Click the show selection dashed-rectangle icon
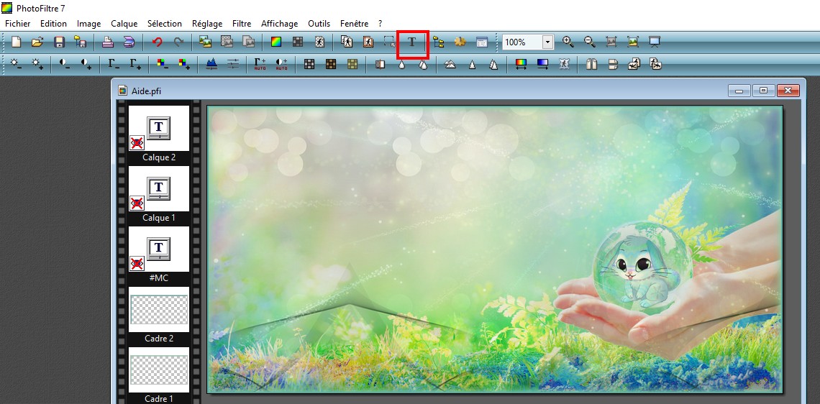Screen dimensions: 820x404 click(388, 42)
